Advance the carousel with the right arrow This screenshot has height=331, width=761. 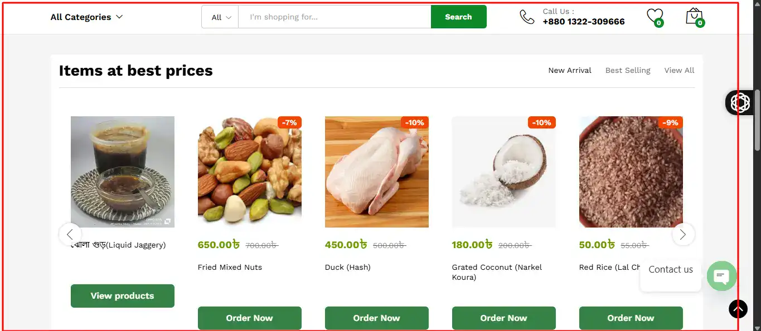tap(683, 234)
